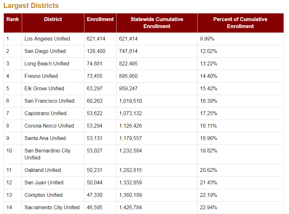
Task: Select Corona-Norco Unified in the list
Action: coord(49,126)
